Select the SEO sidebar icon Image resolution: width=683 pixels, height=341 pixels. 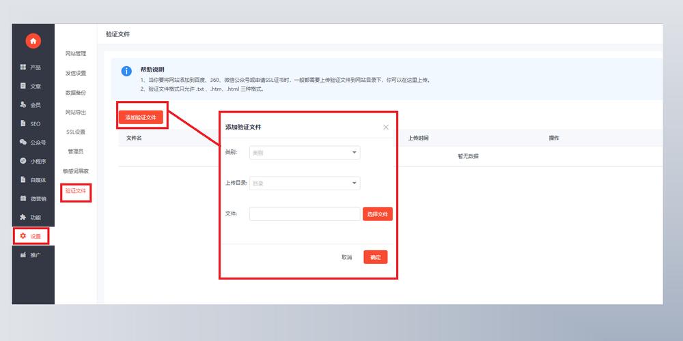coord(23,123)
